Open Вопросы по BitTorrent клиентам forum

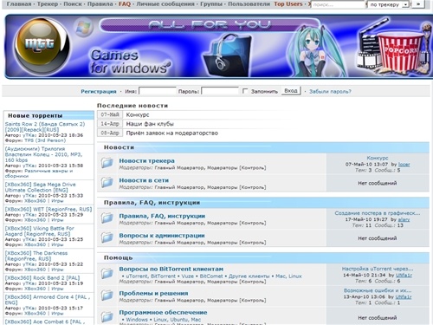171,269
